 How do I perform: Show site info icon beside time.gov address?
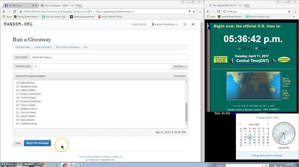pos(225,12)
